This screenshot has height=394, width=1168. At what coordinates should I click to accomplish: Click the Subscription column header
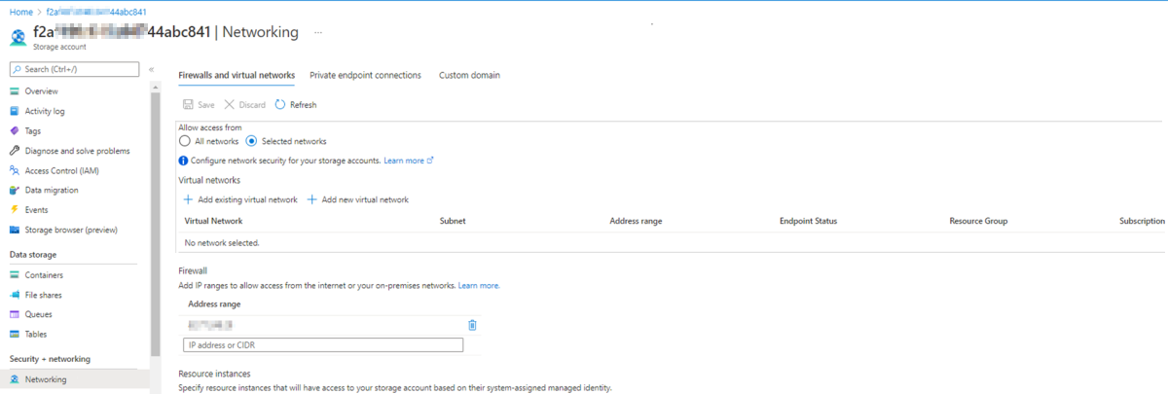pyautogui.click(x=1142, y=221)
